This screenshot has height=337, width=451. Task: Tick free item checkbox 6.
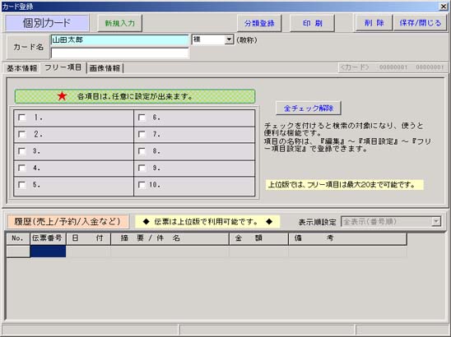(x=142, y=118)
